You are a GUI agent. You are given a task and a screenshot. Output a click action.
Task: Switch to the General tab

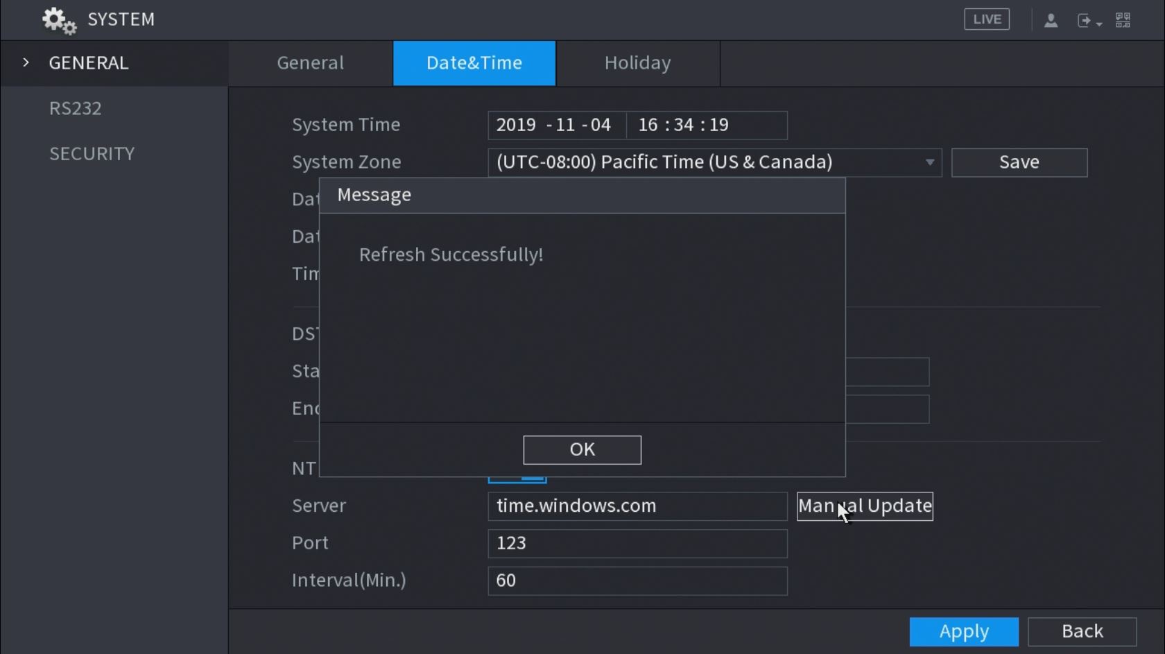click(x=310, y=63)
